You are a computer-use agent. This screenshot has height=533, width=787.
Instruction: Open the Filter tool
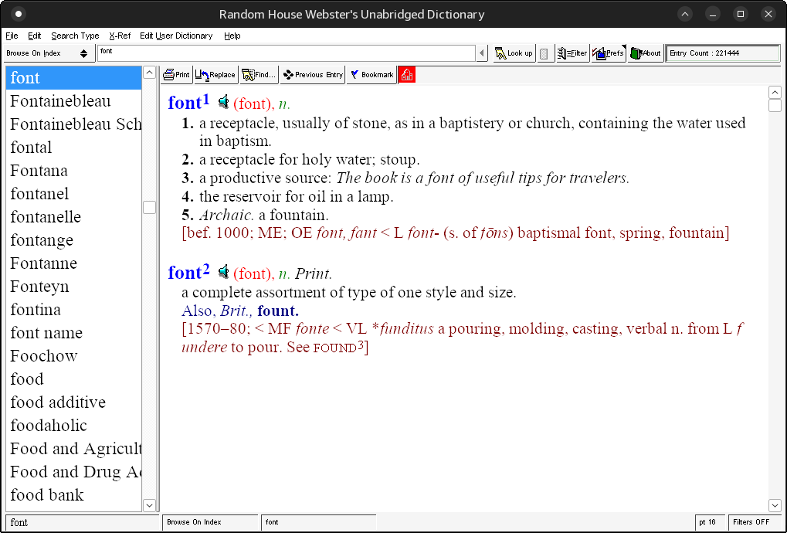point(572,53)
